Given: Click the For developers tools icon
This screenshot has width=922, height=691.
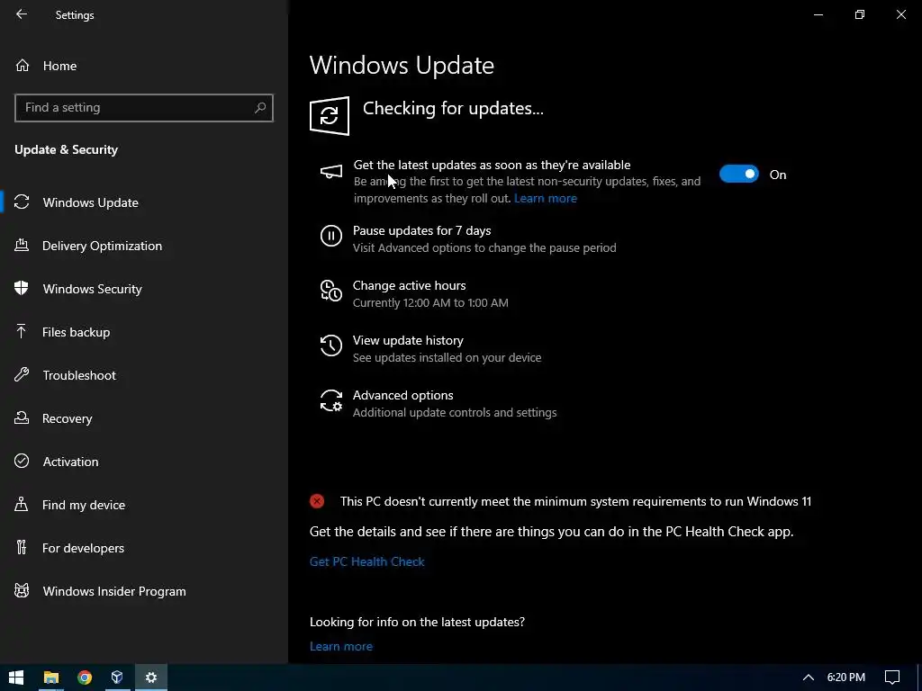Looking at the screenshot, I should point(22,548).
